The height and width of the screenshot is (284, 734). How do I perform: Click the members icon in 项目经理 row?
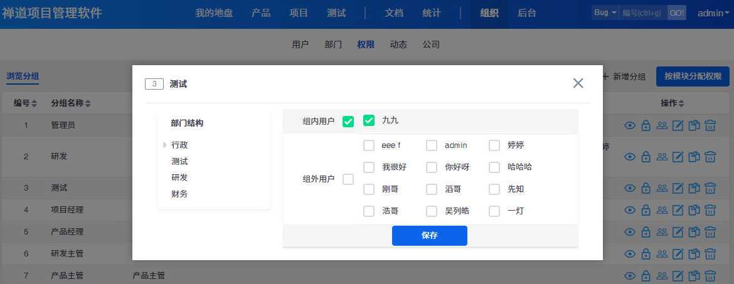[x=661, y=210]
